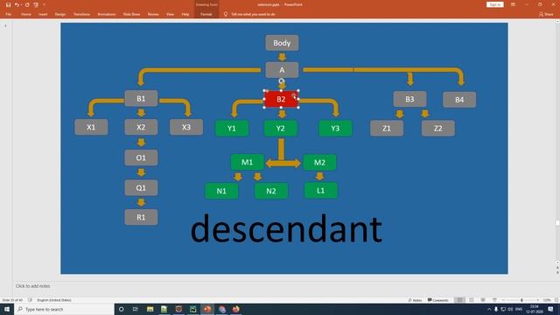
Task: Toggle the Notes pane button in status bar
Action: (x=415, y=300)
